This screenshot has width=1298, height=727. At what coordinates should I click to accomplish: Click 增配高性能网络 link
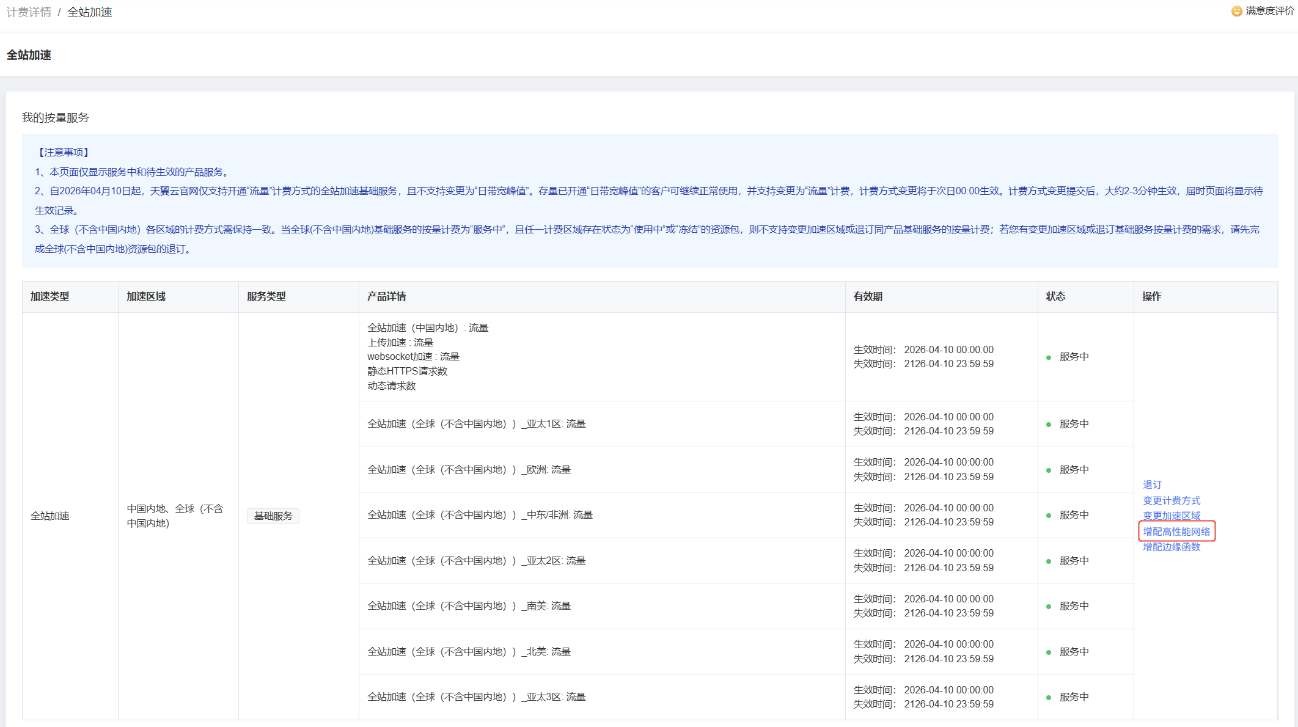[x=1176, y=532]
